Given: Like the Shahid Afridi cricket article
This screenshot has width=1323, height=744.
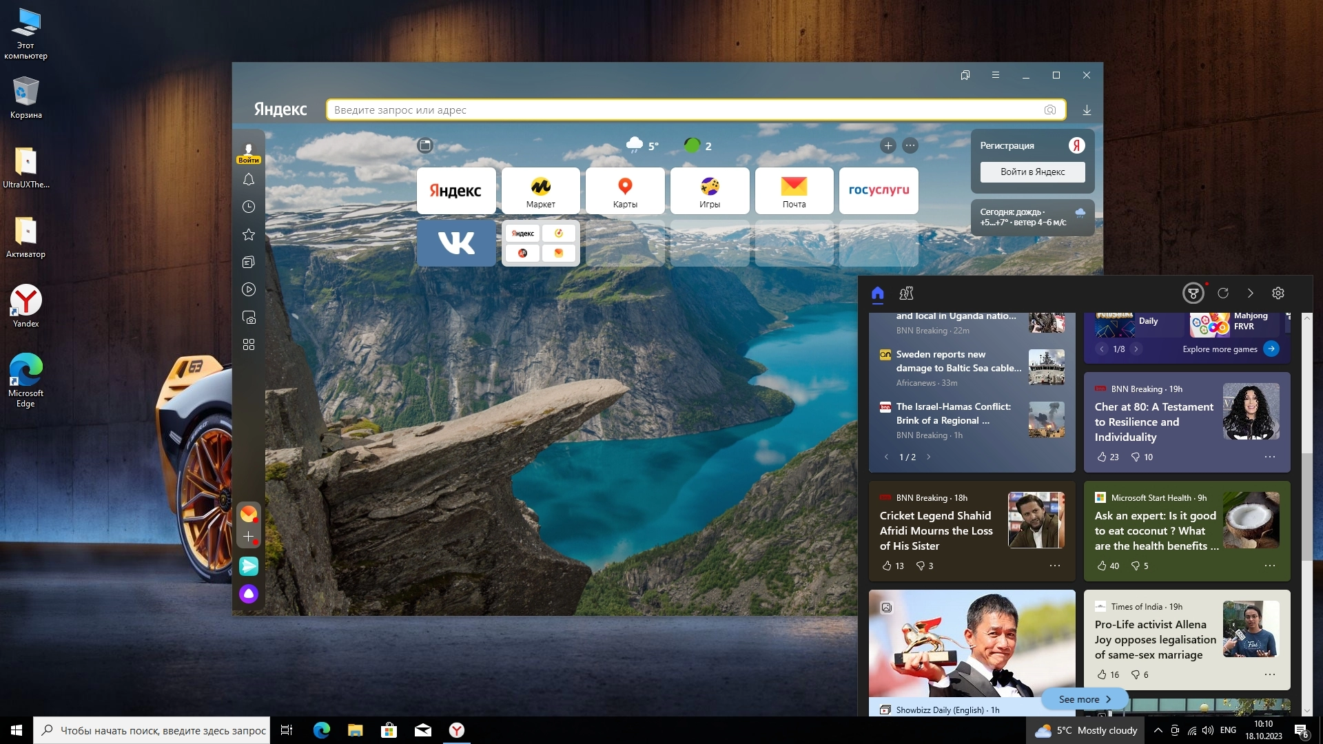Looking at the screenshot, I should coord(887,566).
